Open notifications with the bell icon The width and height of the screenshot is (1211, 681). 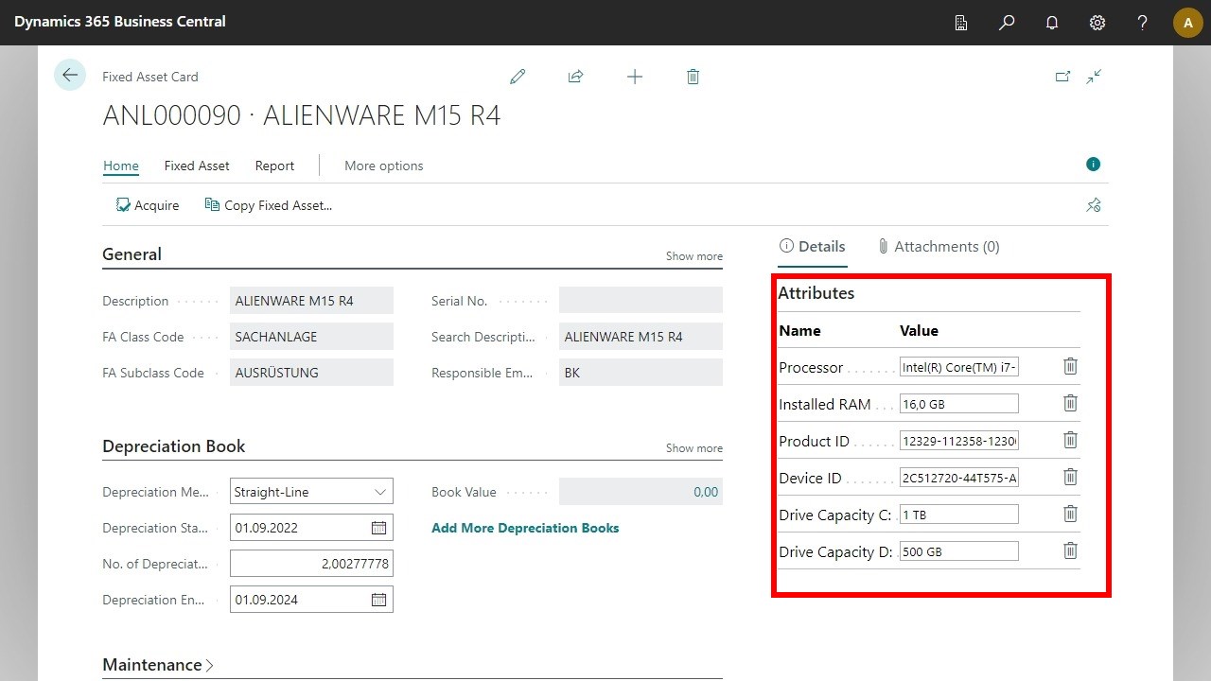(x=1051, y=22)
